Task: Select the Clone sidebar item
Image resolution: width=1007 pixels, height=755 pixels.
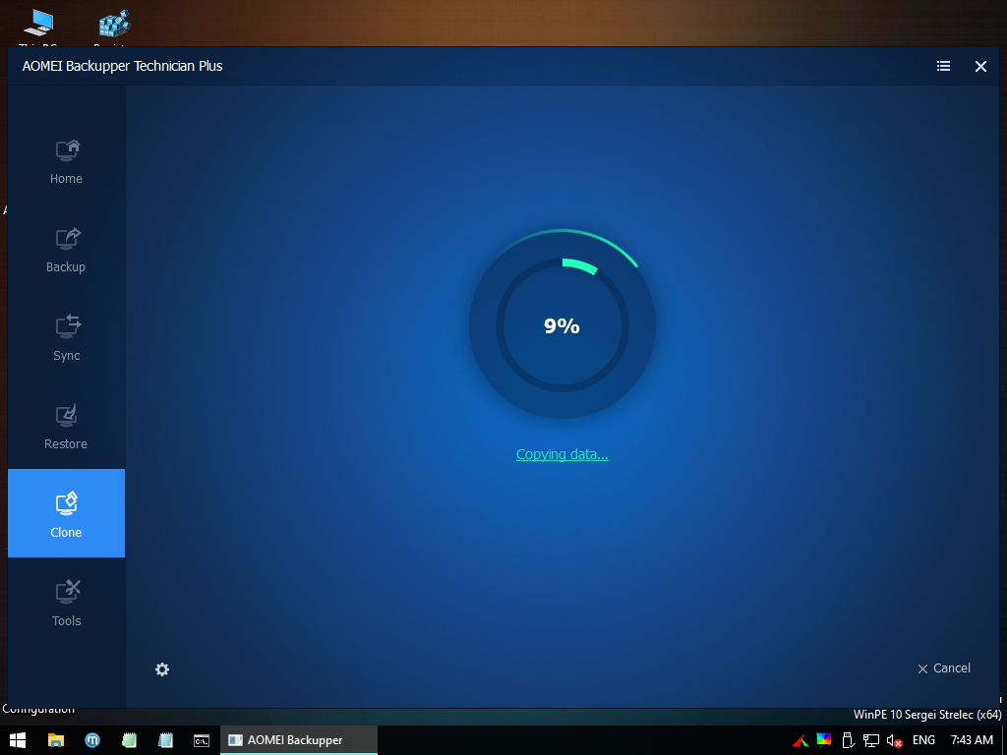Action: click(x=66, y=513)
